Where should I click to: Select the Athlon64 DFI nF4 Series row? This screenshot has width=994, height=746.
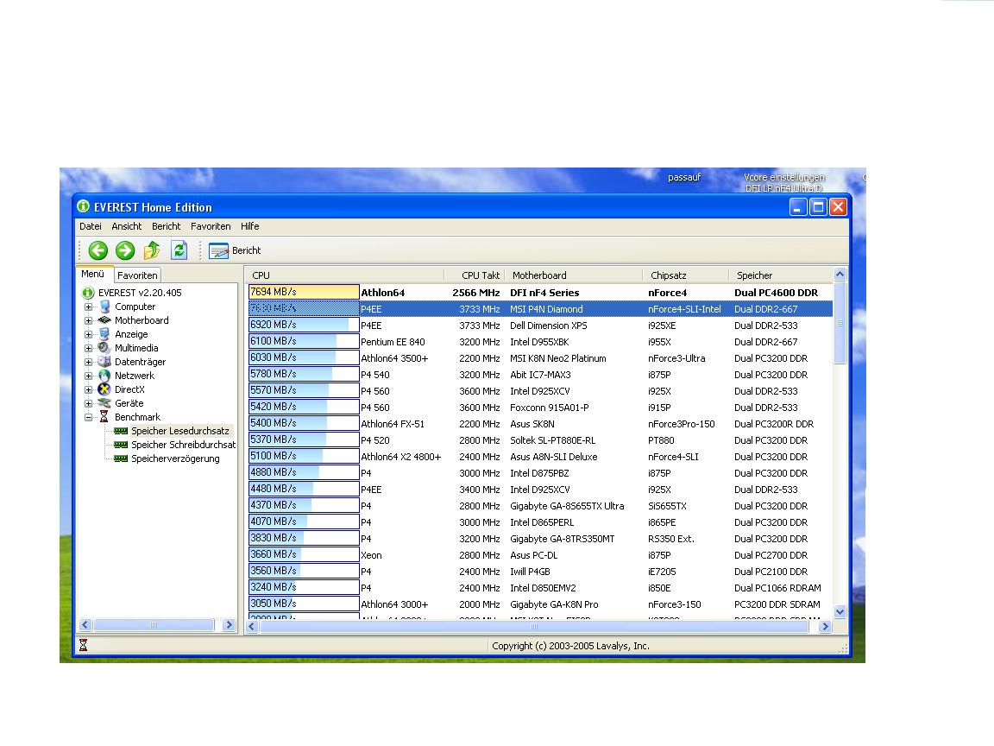[540, 293]
